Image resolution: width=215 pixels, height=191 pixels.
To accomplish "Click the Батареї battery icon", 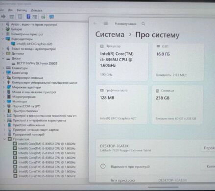I will (8, 29).
